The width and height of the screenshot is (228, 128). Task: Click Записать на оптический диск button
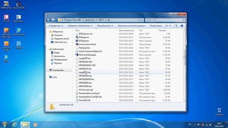click(131, 26)
